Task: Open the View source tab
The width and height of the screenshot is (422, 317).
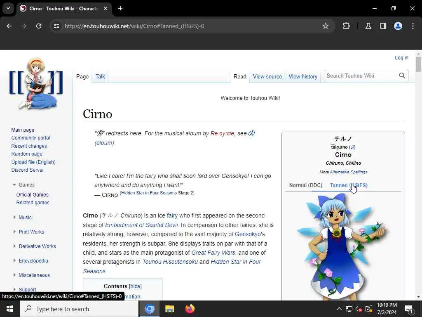Action: point(267,76)
